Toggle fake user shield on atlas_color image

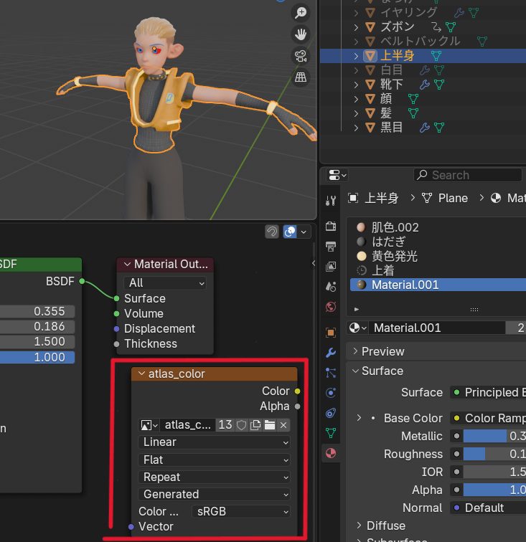(241, 425)
